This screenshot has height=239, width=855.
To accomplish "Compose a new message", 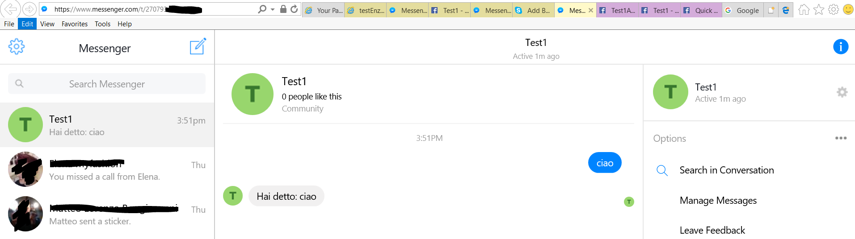I will click(198, 46).
